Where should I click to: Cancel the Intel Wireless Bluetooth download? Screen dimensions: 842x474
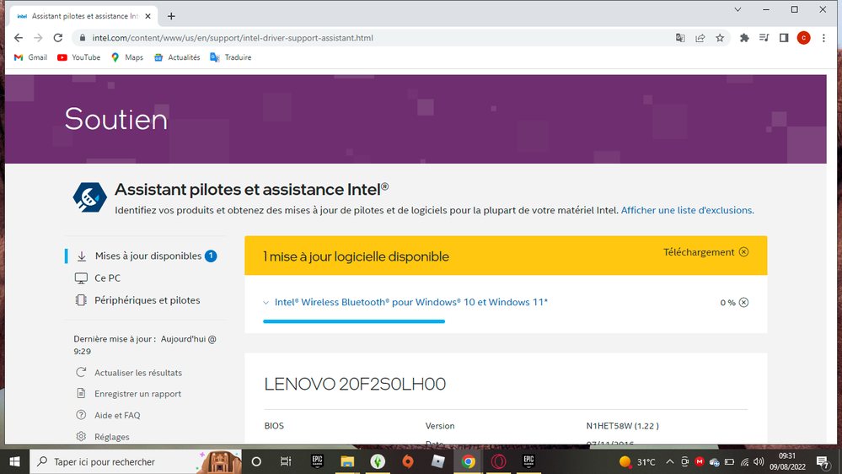[x=743, y=303]
